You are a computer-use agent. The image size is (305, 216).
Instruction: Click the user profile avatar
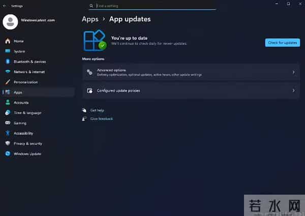(10, 22)
